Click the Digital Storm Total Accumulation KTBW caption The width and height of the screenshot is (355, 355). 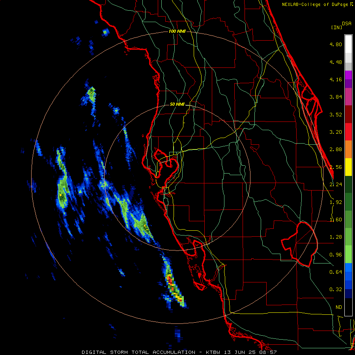(179, 352)
